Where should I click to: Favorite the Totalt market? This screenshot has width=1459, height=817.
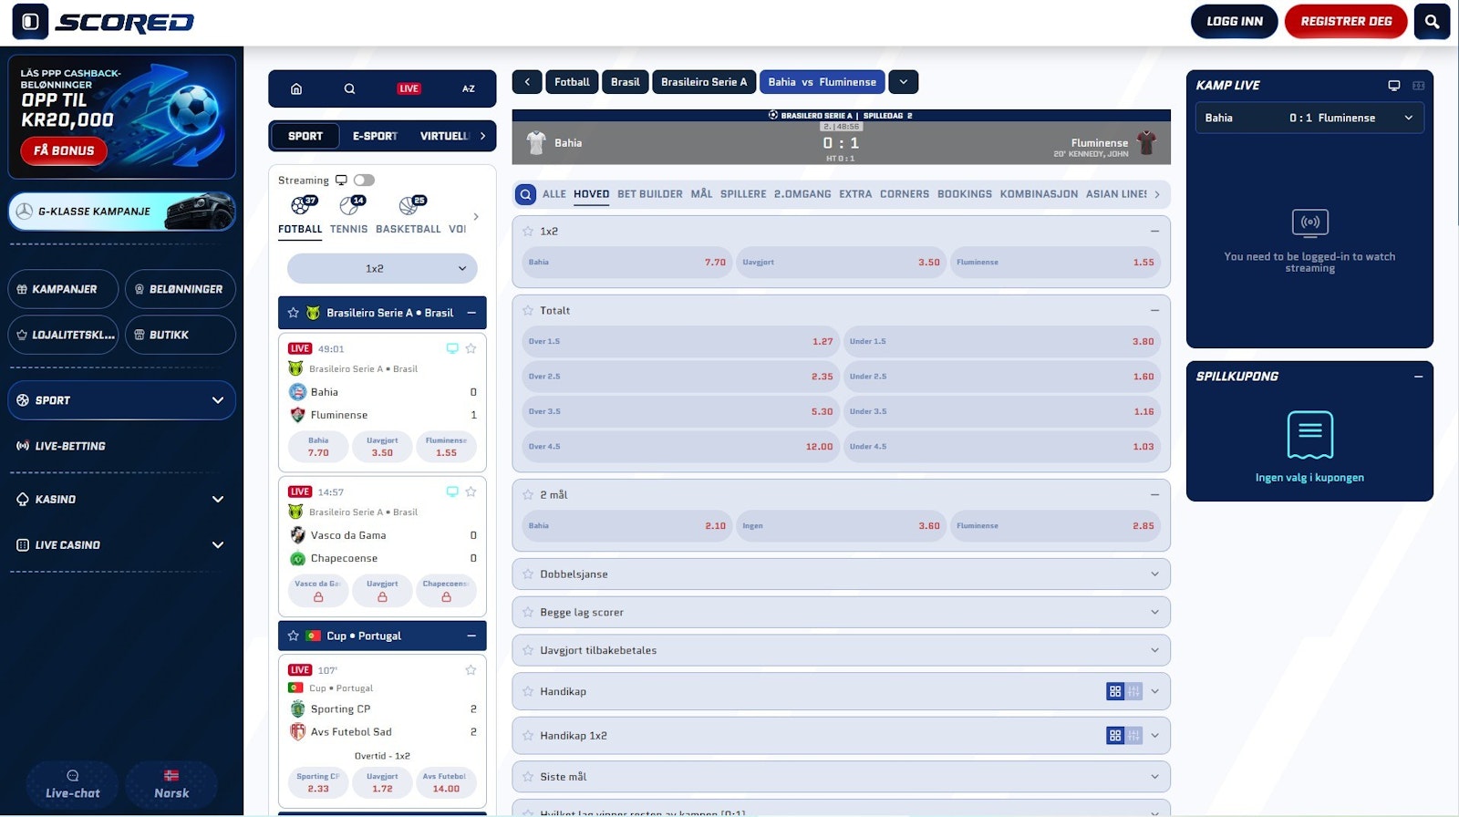tap(528, 311)
